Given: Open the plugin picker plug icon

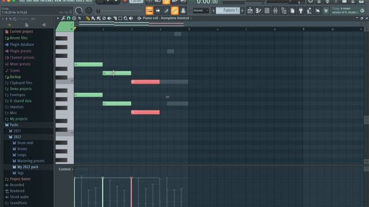Looking at the screenshot, I should pos(301,10).
